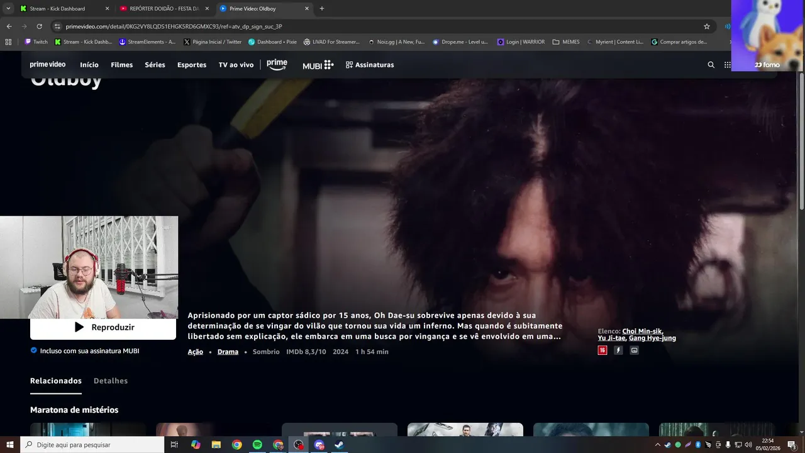Click the age rating 16 badge
Viewport: 805px width, 453px height.
pyautogui.click(x=602, y=350)
